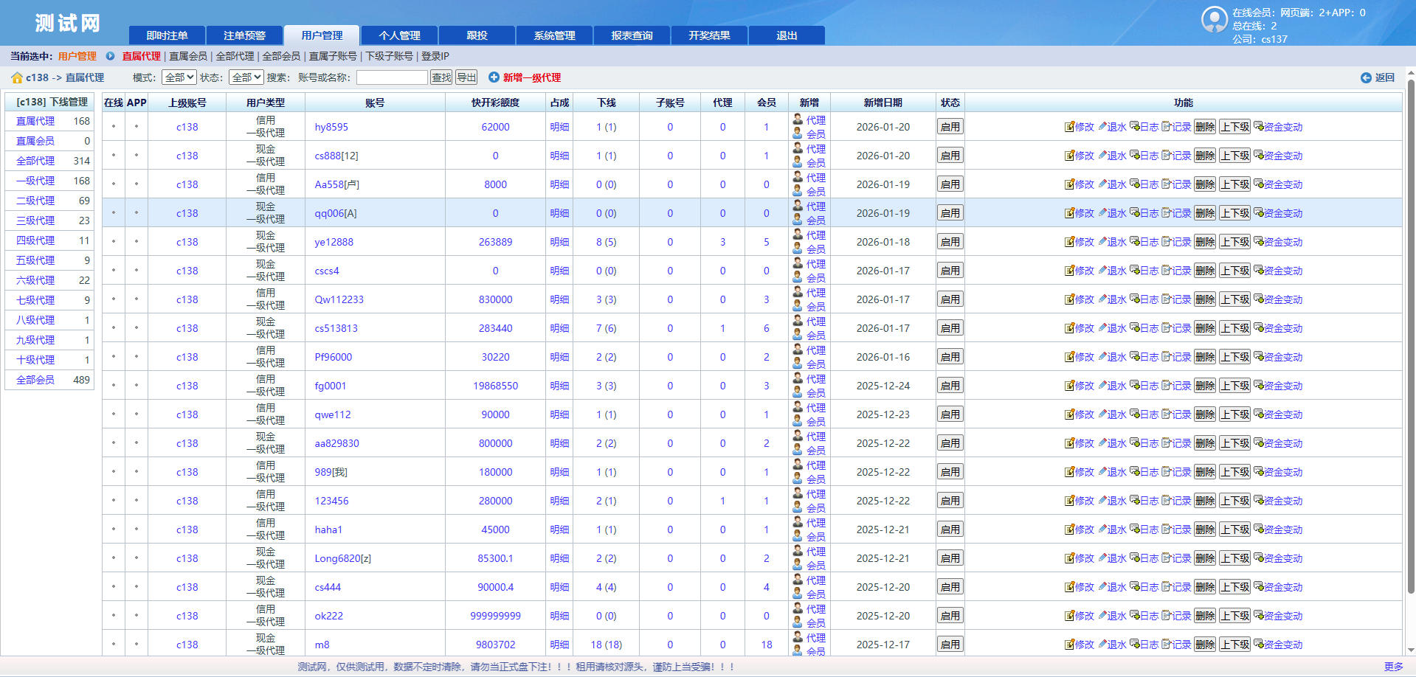Click the 退水 pencil icon for cs888[12]
1416x677 pixels.
[1102, 156]
